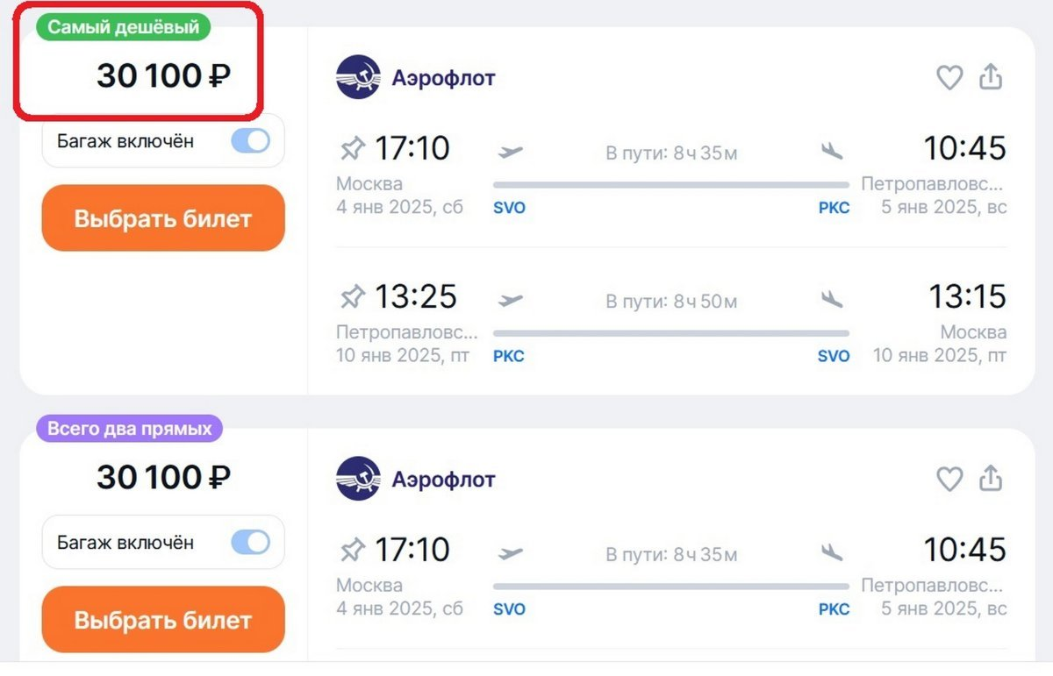The height and width of the screenshot is (676, 1053).
Task: Click the Aeroflot airline logo on first ticket
Action: 359,77
